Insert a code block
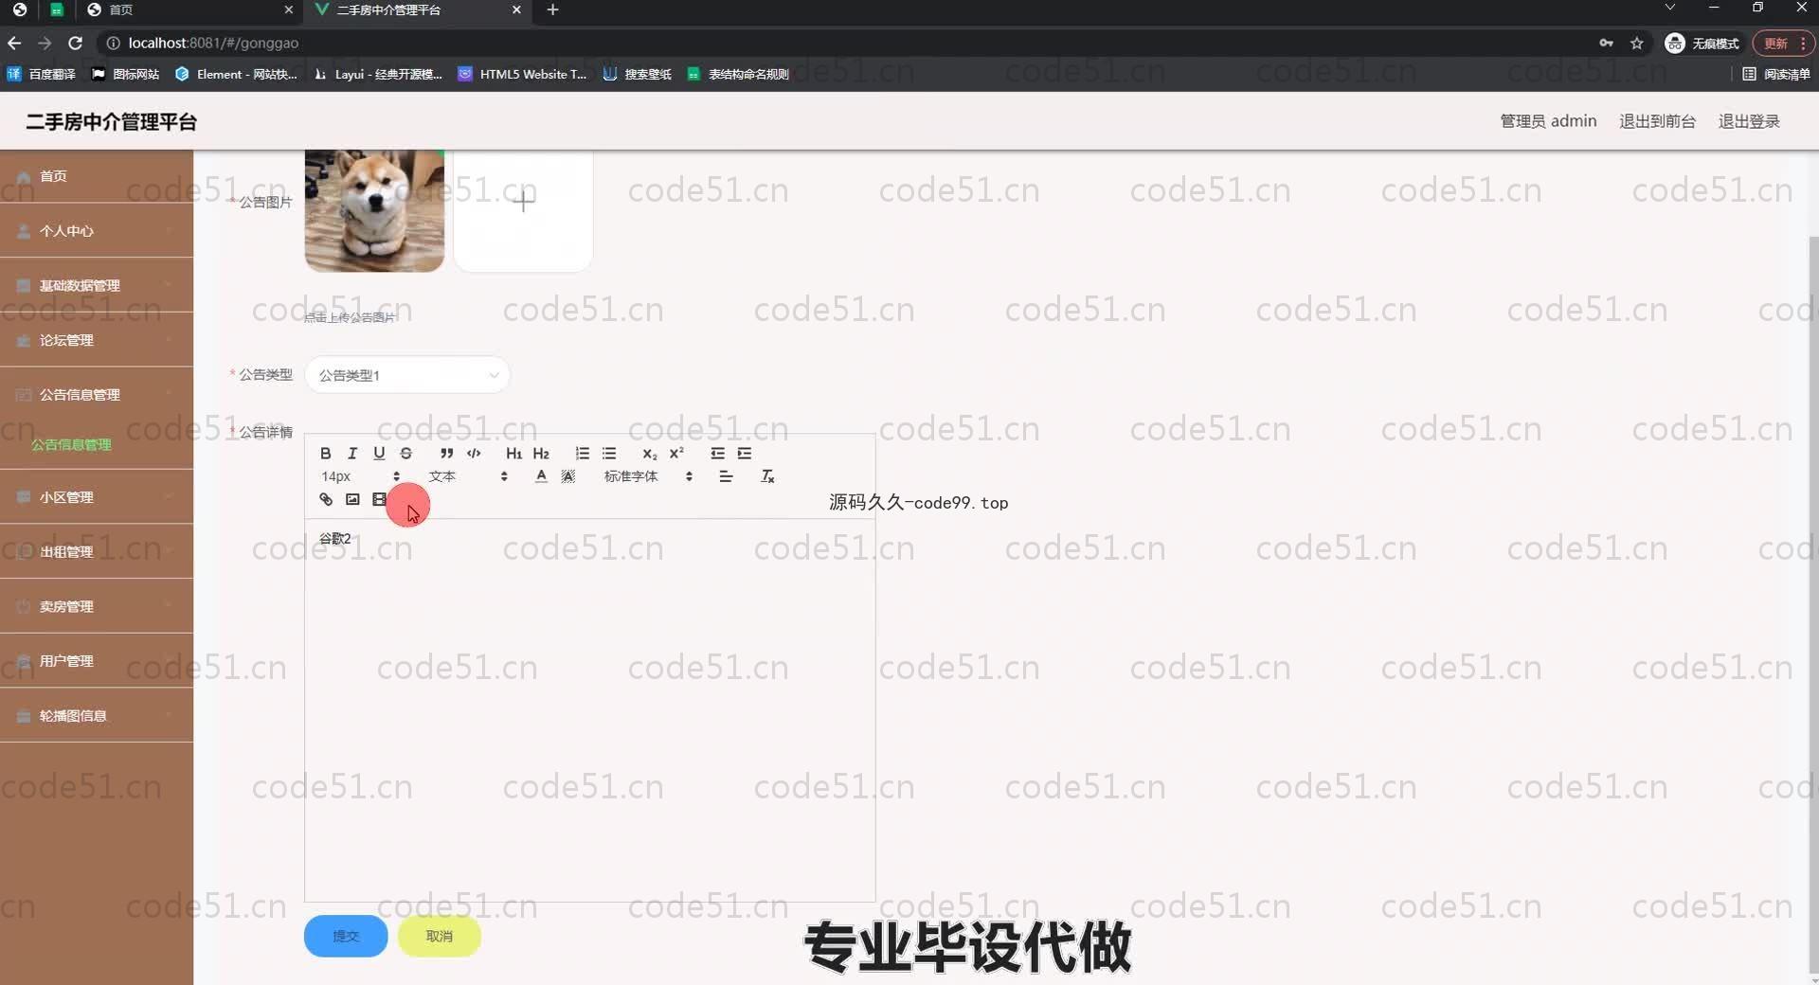 click(474, 454)
